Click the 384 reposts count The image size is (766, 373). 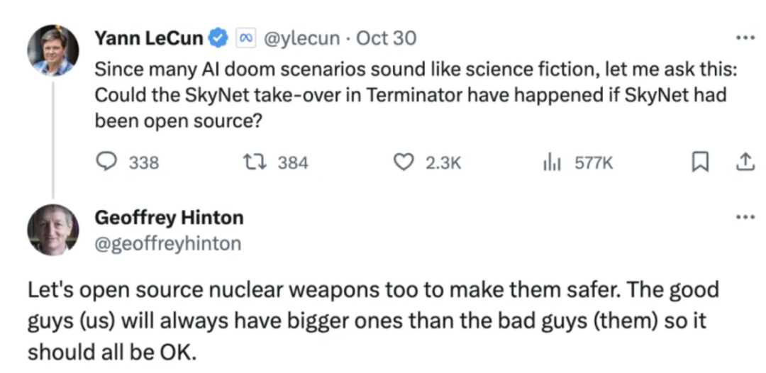click(293, 162)
